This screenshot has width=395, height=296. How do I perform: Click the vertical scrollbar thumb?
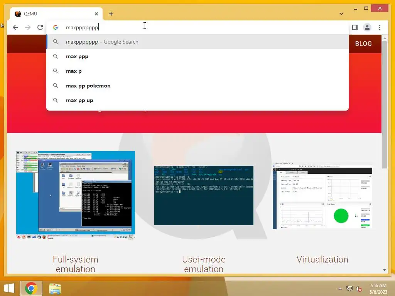[385, 105]
